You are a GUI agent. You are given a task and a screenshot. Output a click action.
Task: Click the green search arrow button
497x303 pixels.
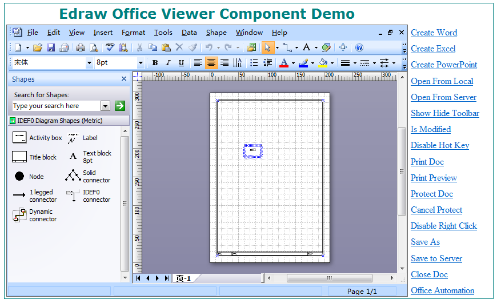(120, 106)
